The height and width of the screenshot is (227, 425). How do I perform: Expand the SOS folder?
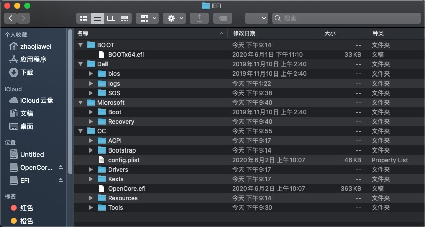91,93
